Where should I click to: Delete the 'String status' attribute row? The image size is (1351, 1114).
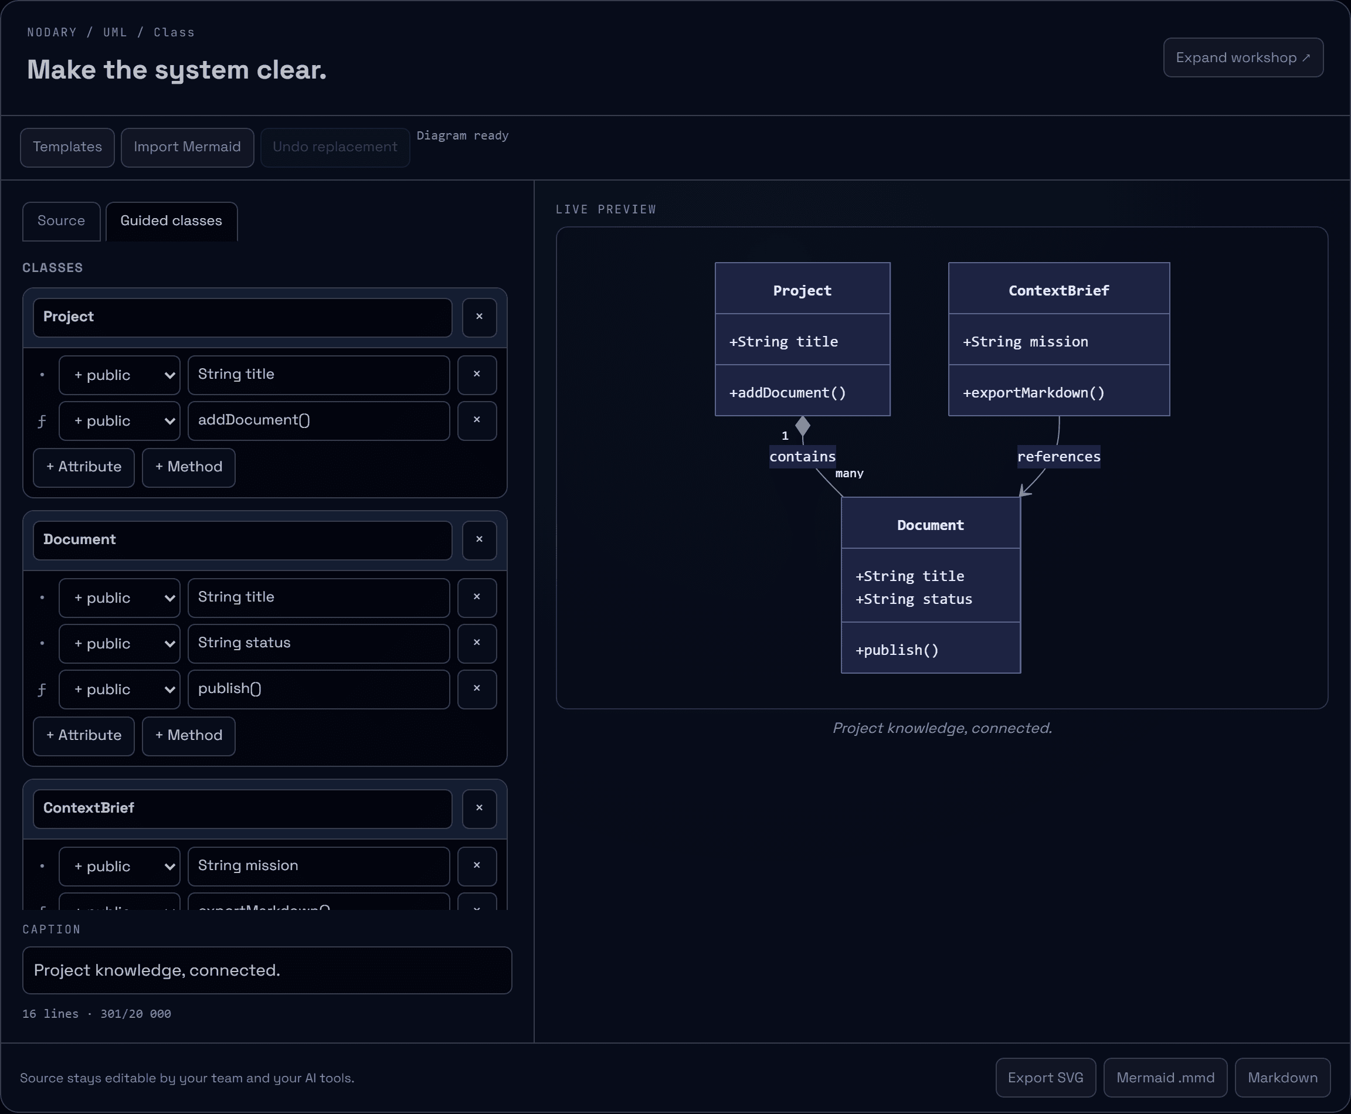click(x=477, y=643)
